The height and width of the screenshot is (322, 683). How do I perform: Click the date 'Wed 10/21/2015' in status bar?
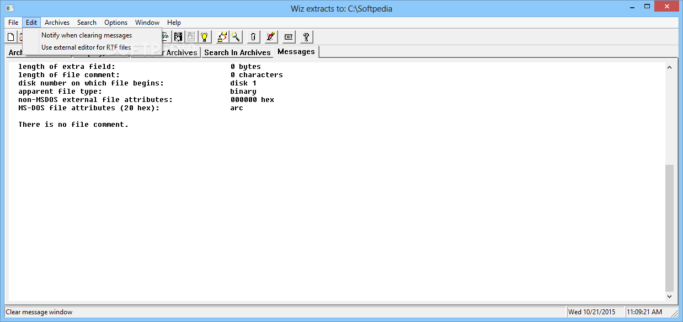click(591, 312)
